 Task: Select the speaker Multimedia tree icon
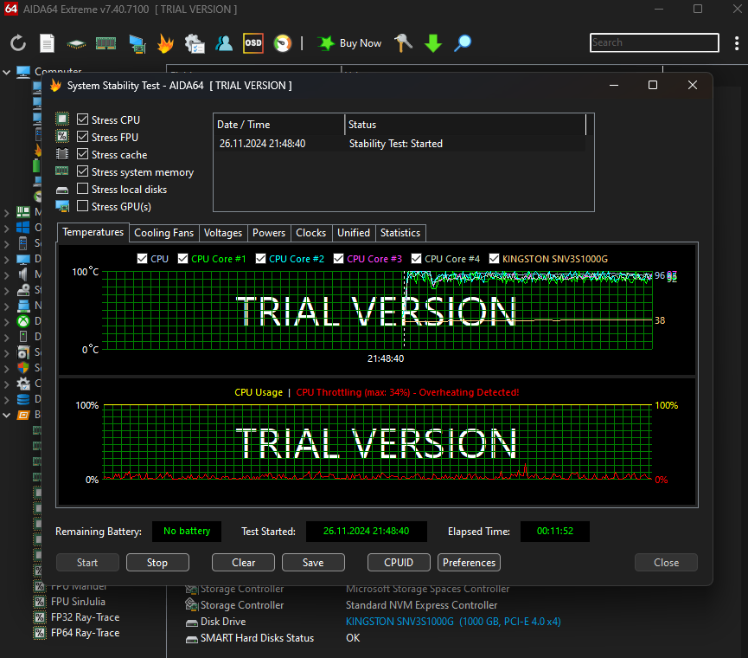[x=22, y=274]
